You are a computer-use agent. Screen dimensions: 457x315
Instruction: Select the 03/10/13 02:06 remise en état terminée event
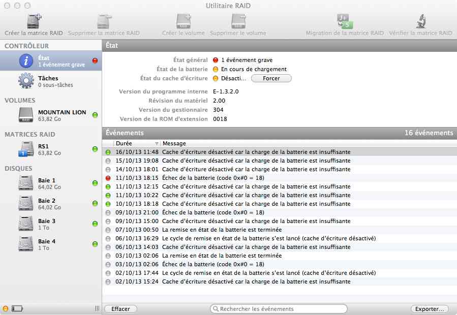[x=280, y=256]
